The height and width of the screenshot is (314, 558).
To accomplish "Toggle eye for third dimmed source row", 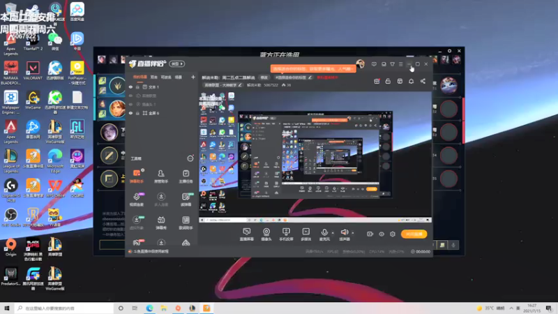I will (130, 104).
